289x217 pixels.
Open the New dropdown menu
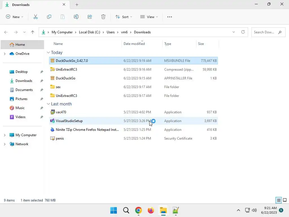pos(15,17)
